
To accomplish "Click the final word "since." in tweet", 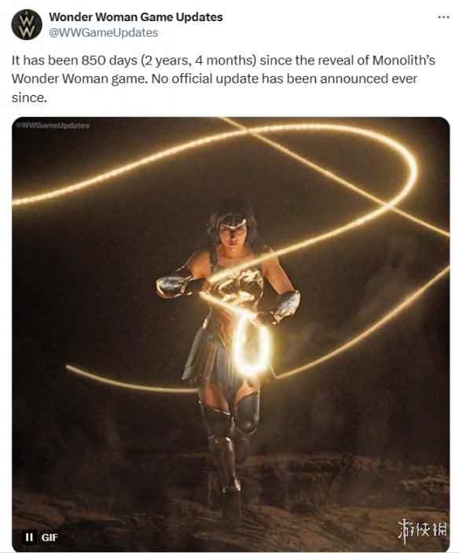I will 29,97.
